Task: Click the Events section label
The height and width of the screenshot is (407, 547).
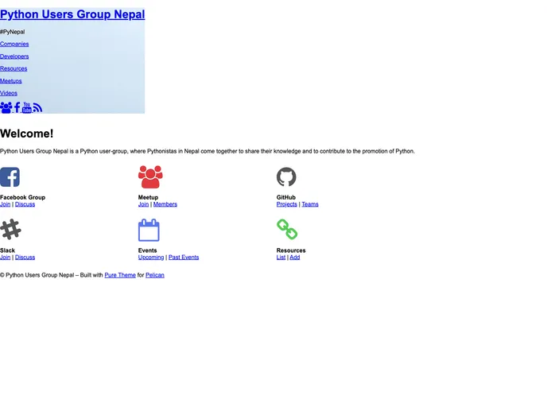Action: (148, 250)
